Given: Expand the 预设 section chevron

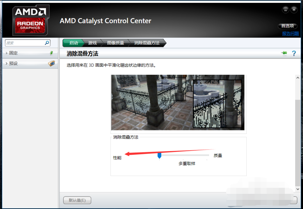Looking at the screenshot, I should [7, 63].
